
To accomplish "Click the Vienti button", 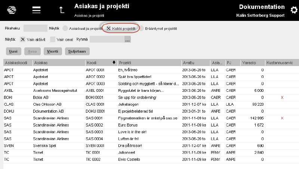I will tap(53, 51).
